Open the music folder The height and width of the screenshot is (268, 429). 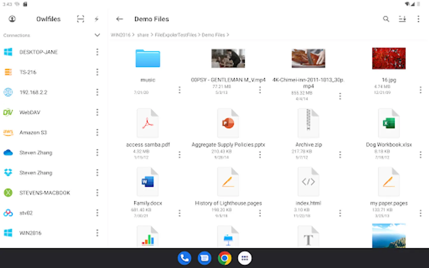148,58
